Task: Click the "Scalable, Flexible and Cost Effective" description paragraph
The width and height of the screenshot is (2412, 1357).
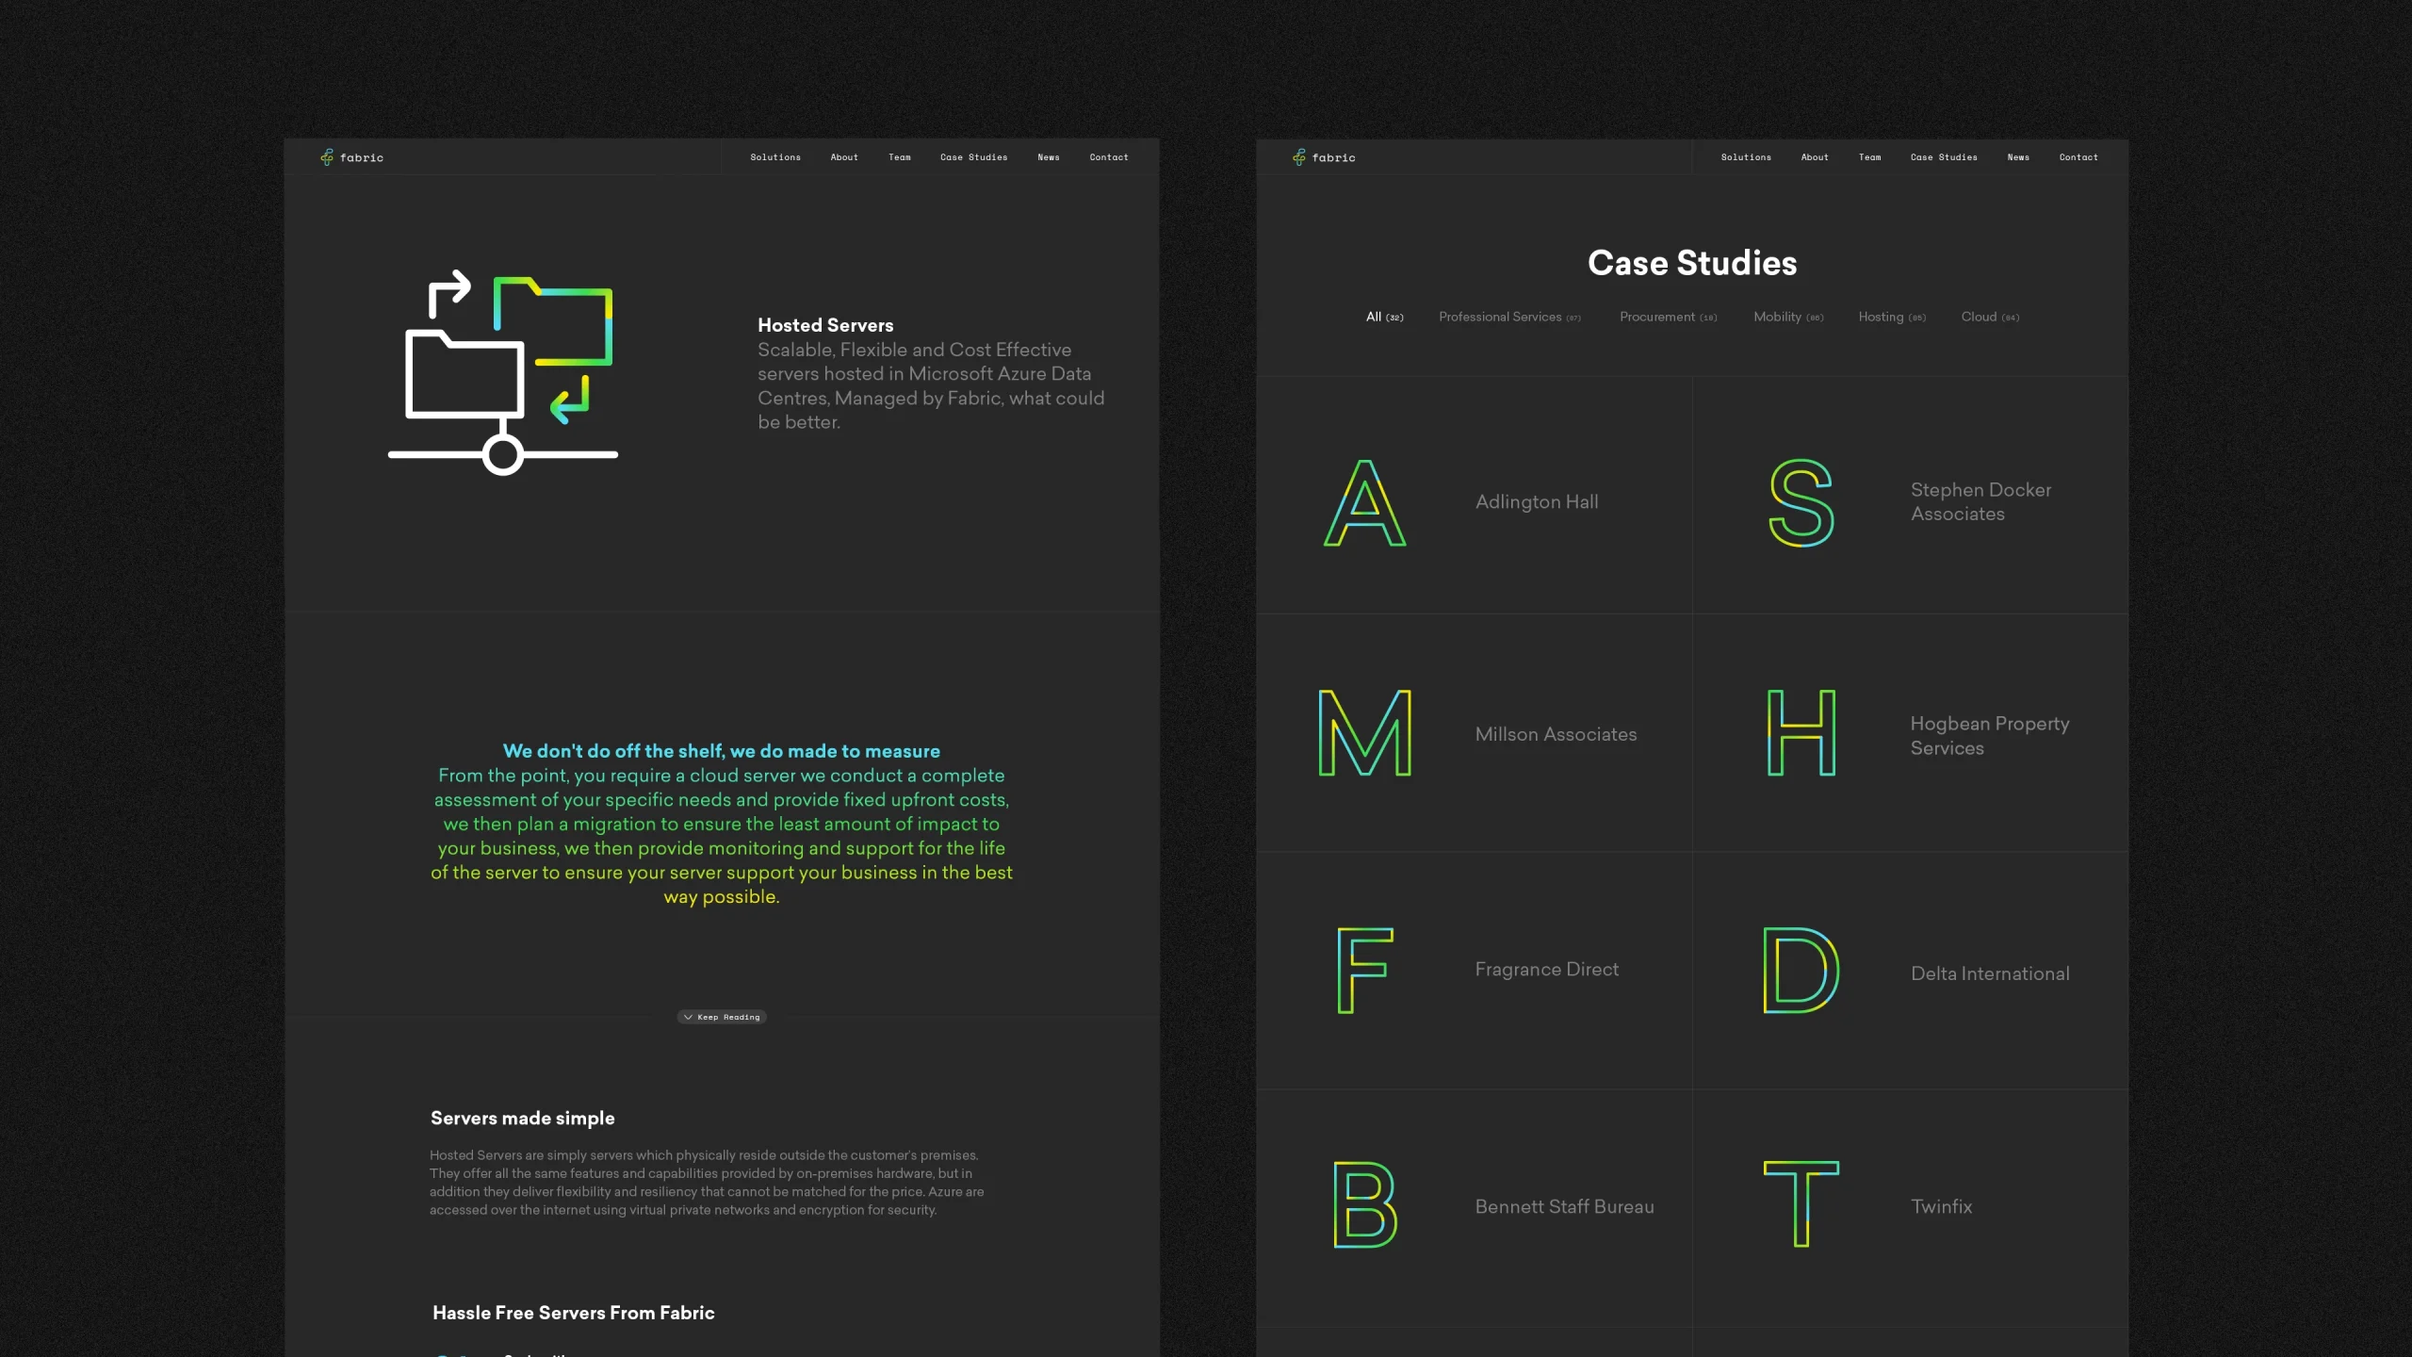Action: click(931, 386)
